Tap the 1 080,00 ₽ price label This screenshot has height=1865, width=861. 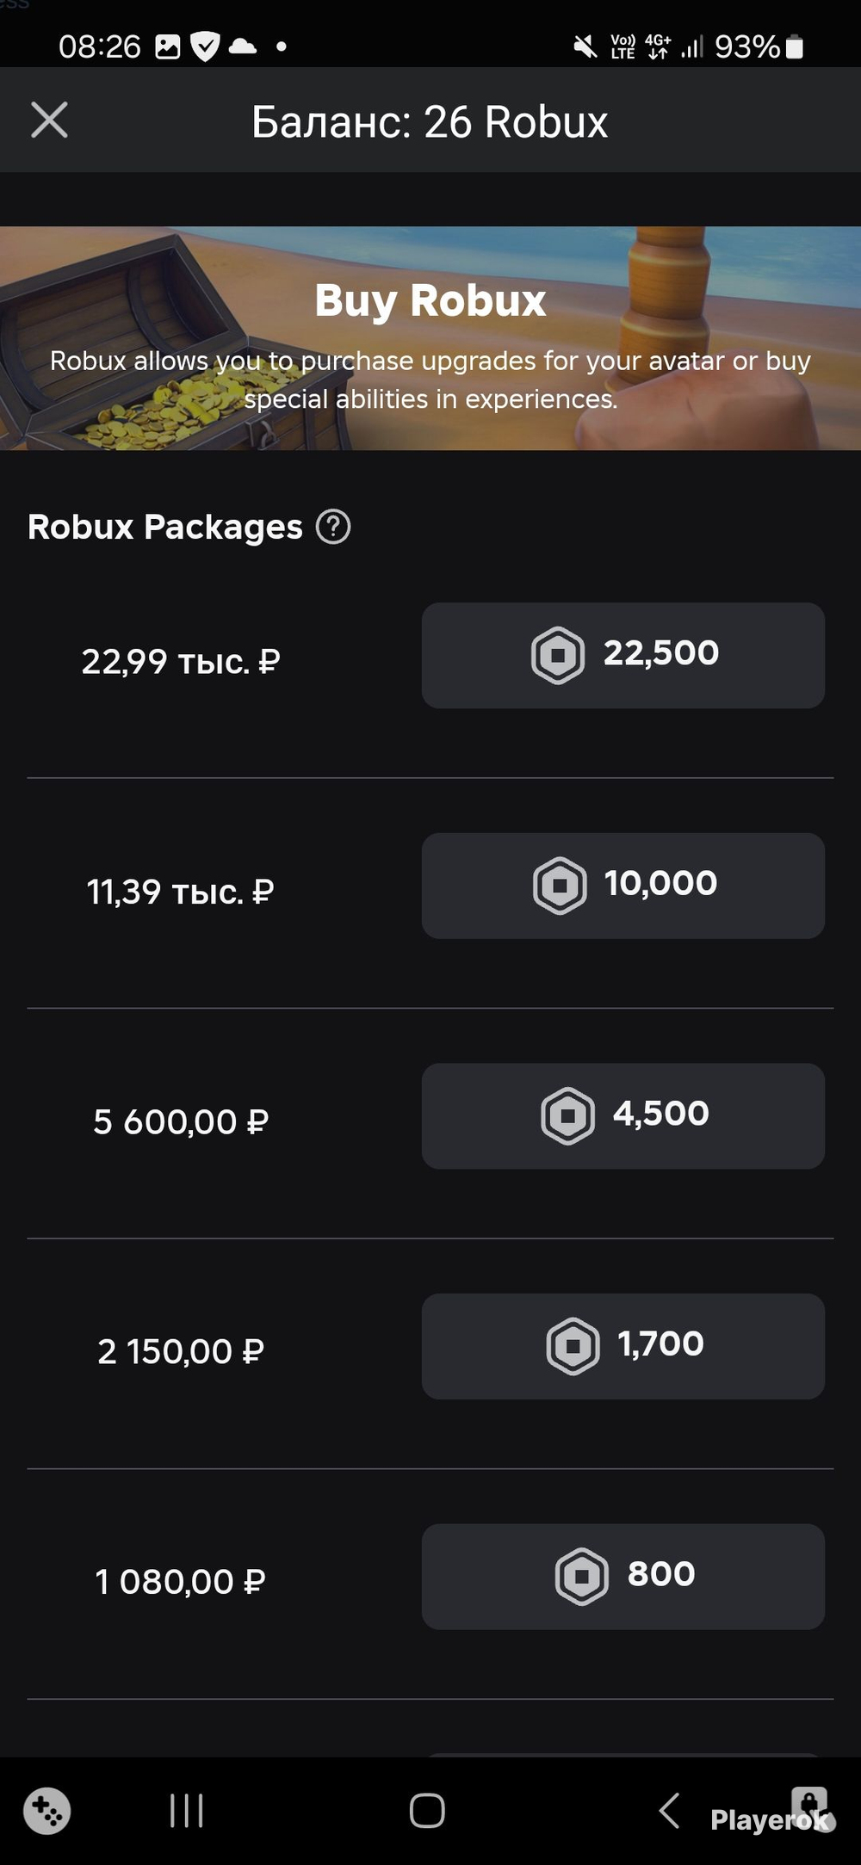[181, 1581]
